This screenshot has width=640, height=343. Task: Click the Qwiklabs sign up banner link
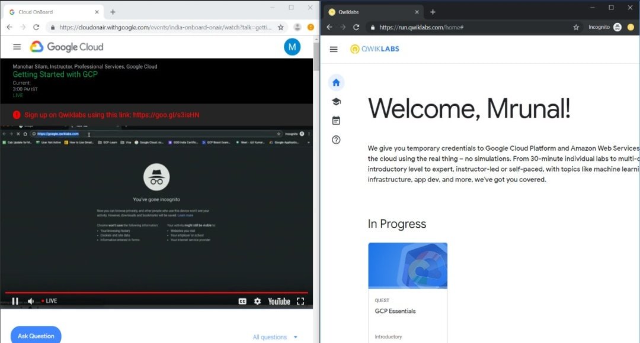coord(166,115)
